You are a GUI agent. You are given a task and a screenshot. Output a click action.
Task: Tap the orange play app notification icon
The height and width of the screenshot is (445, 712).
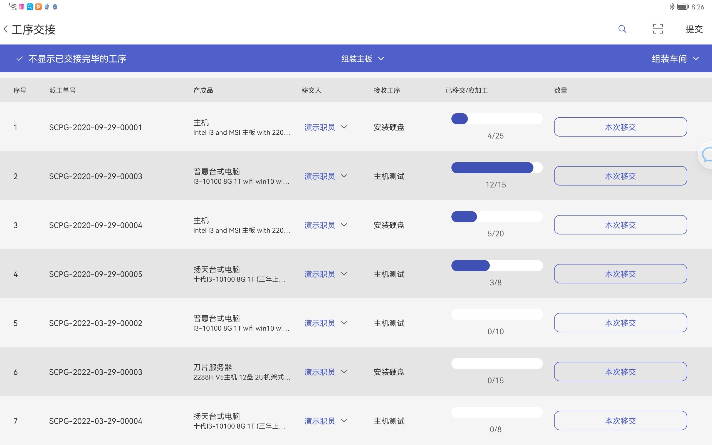click(x=38, y=7)
